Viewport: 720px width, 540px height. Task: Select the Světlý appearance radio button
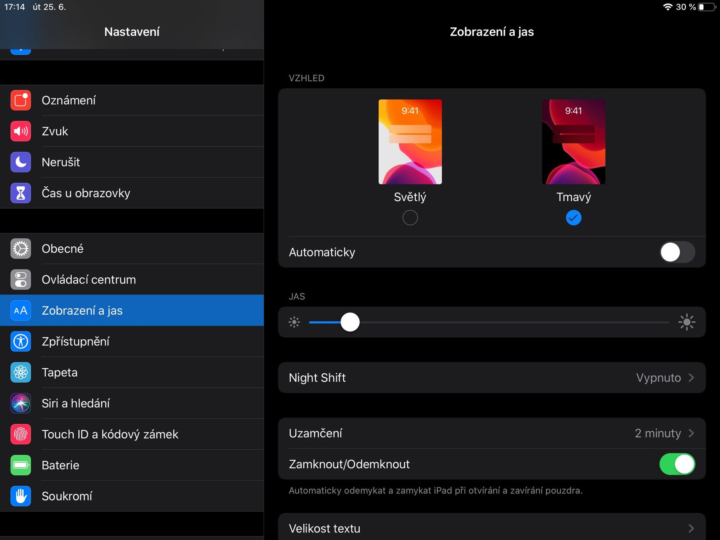[x=410, y=217]
